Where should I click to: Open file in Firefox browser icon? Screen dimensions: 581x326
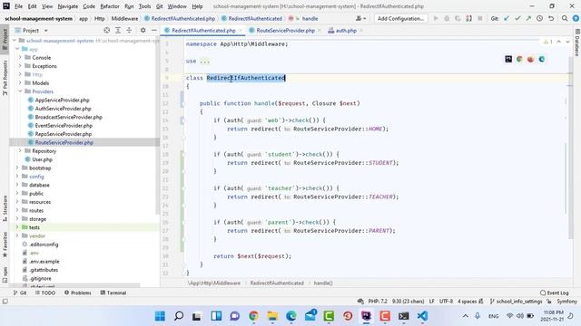tap(530, 59)
